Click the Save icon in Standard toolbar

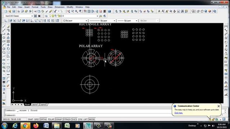[14, 11]
